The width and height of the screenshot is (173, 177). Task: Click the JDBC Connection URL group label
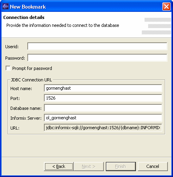(31, 80)
